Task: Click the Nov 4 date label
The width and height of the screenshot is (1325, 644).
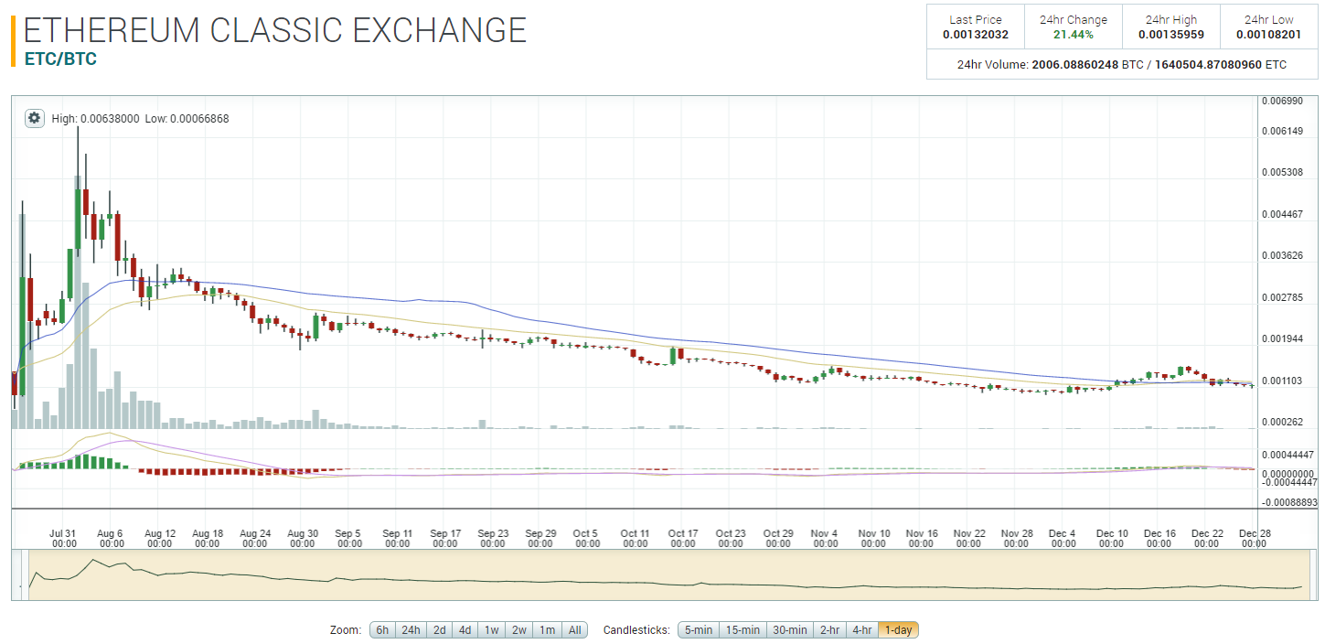Action: pos(826,538)
